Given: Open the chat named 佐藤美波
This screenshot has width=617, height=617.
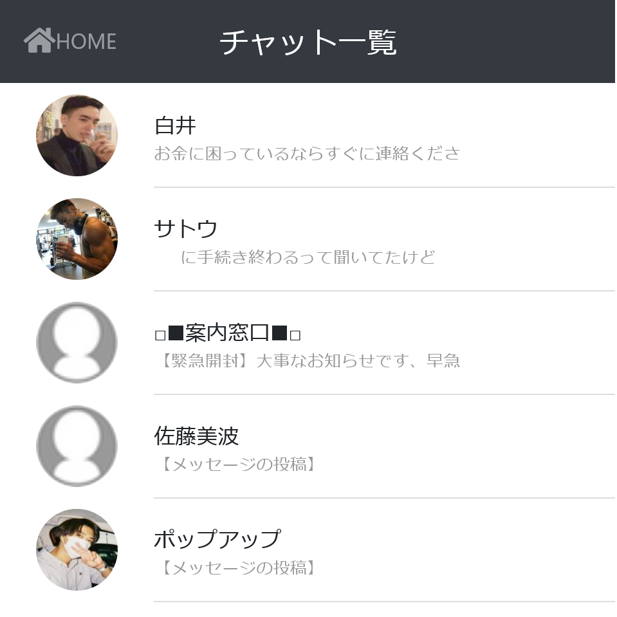Looking at the screenshot, I should 196,436.
